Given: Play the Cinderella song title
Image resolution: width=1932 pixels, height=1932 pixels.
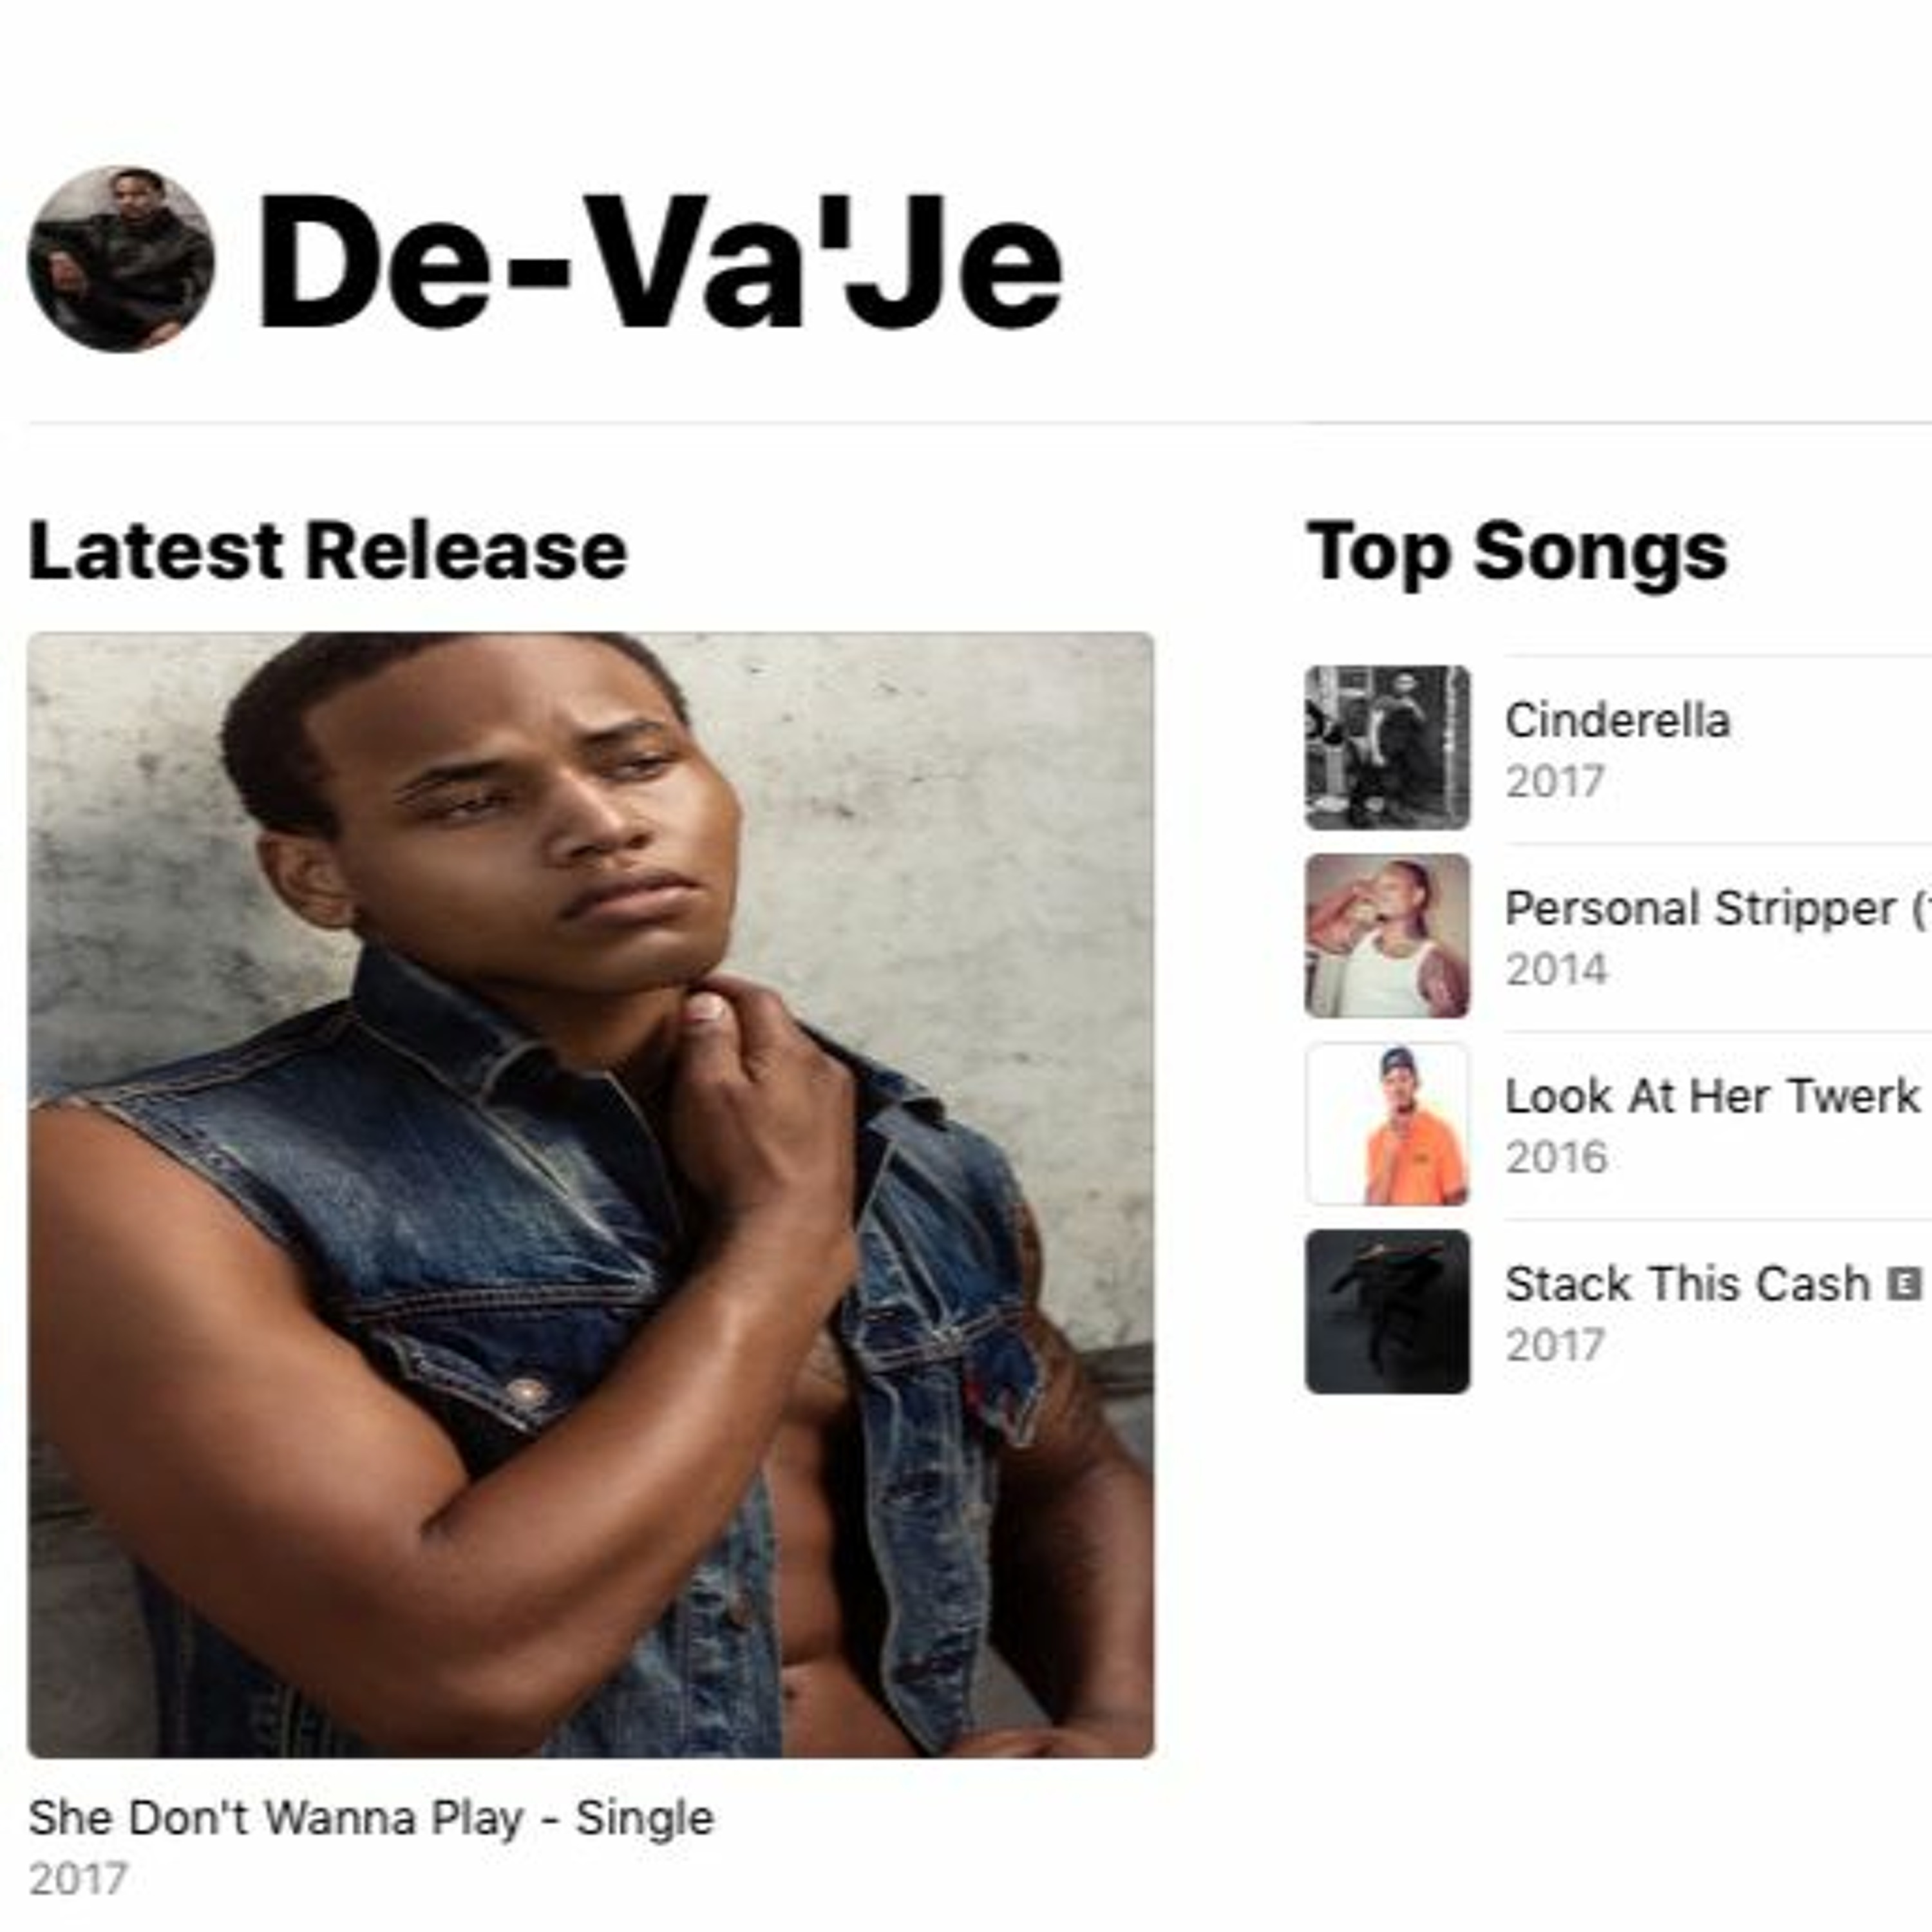Looking at the screenshot, I should 1617,720.
